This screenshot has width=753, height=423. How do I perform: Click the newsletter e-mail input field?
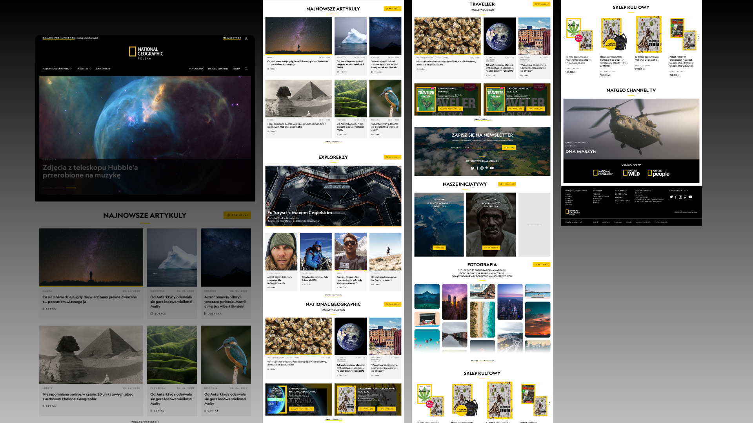pos(475,148)
